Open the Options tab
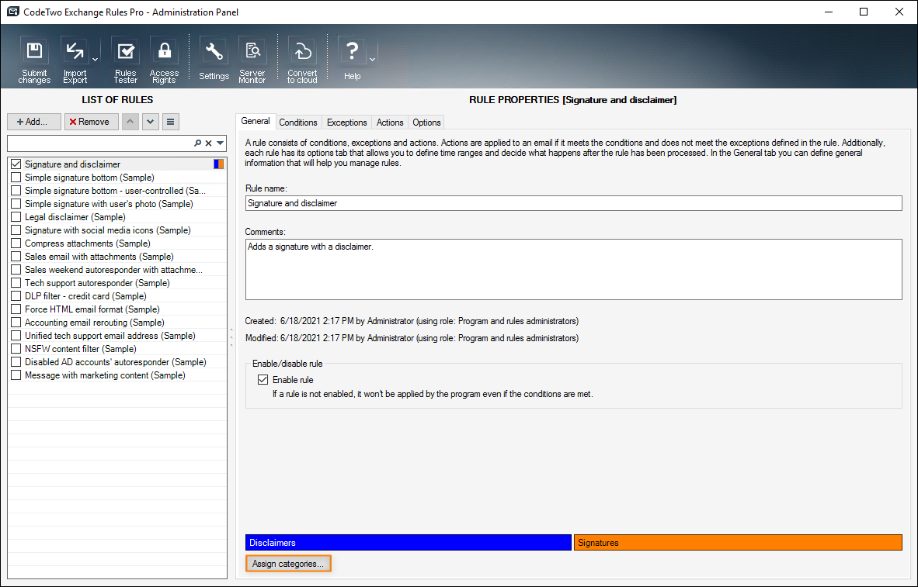 pos(426,123)
